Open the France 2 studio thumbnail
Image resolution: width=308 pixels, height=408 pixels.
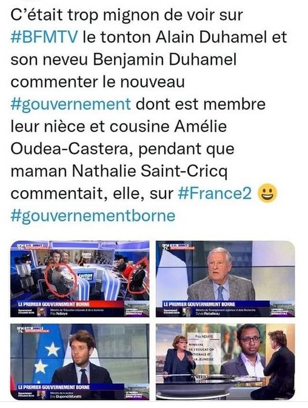[225, 361]
